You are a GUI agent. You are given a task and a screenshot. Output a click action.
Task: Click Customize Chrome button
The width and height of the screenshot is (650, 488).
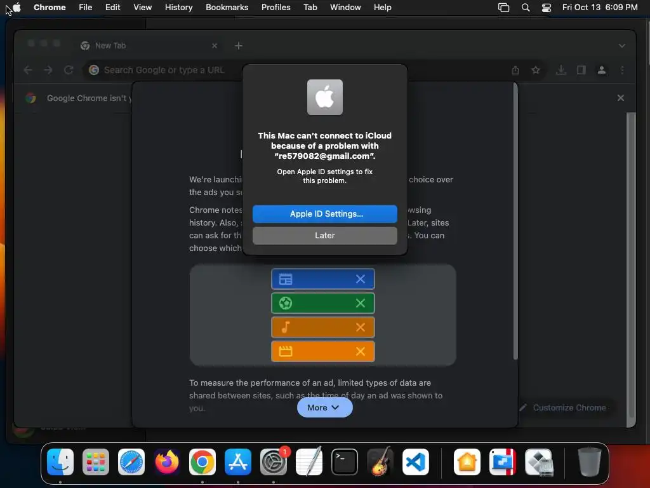[565, 407]
